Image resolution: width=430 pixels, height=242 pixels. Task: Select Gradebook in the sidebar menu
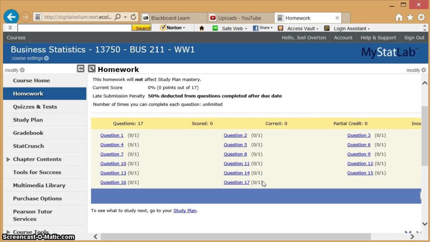click(x=28, y=133)
